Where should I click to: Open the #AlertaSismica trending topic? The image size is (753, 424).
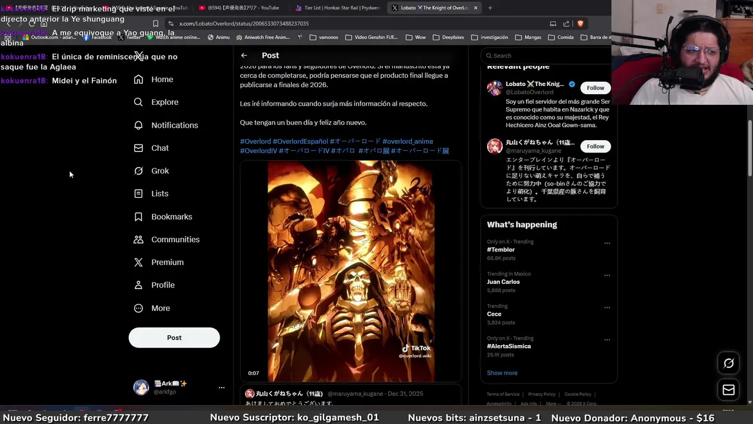[x=509, y=346]
